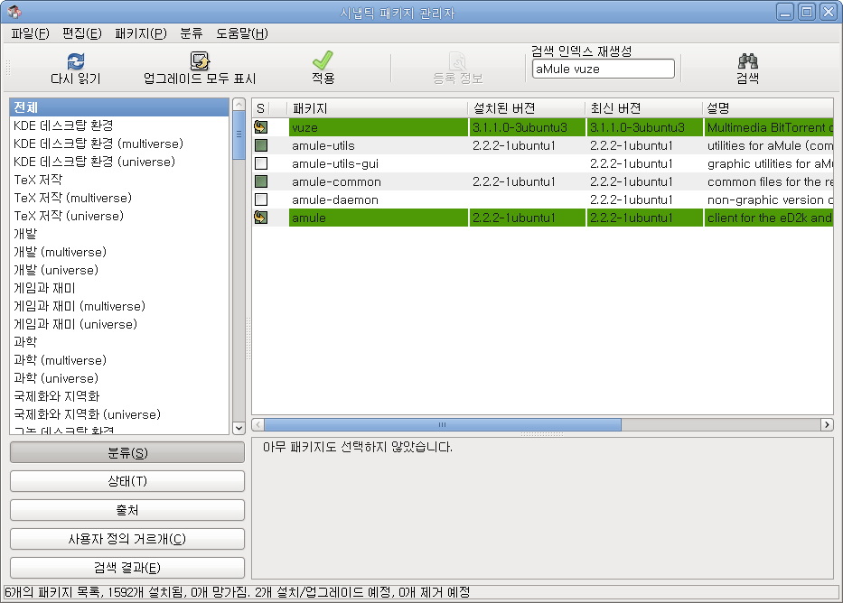This screenshot has height=603, width=843.
Task: Select the TeX 저작 category
Action: click(x=119, y=180)
